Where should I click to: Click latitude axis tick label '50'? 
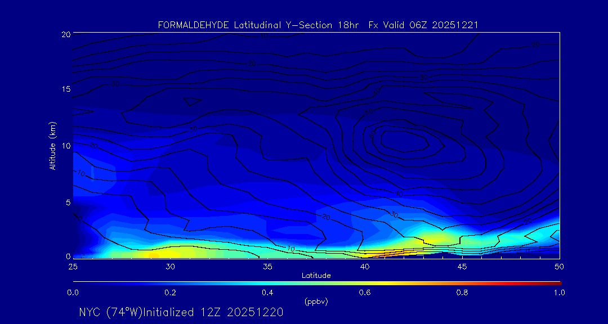[x=559, y=267]
